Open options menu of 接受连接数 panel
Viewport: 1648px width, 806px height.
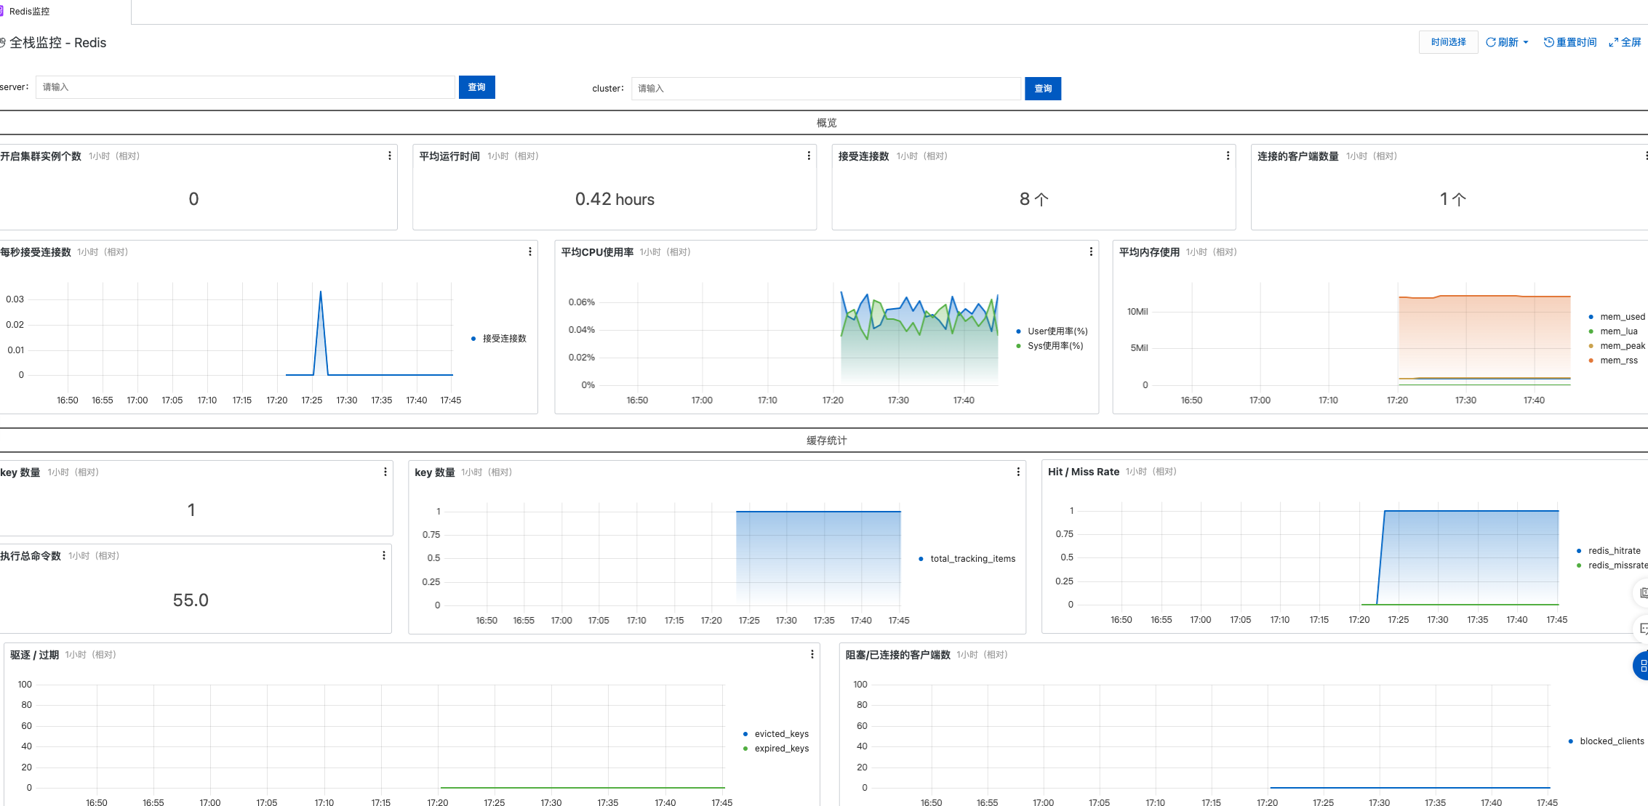point(1228,155)
